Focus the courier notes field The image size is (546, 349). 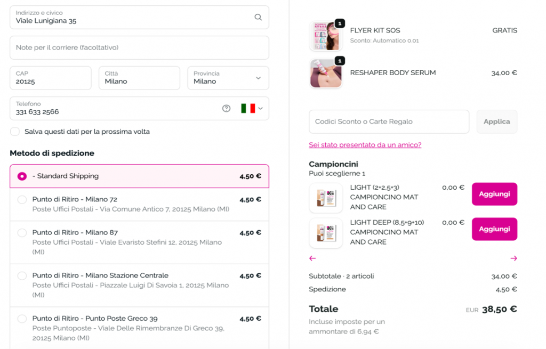click(x=139, y=47)
